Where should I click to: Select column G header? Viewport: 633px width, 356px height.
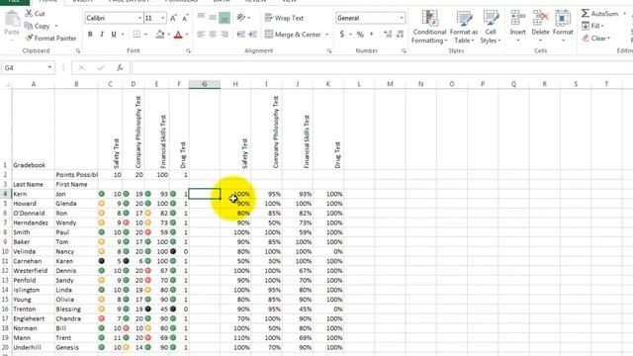[x=205, y=84]
